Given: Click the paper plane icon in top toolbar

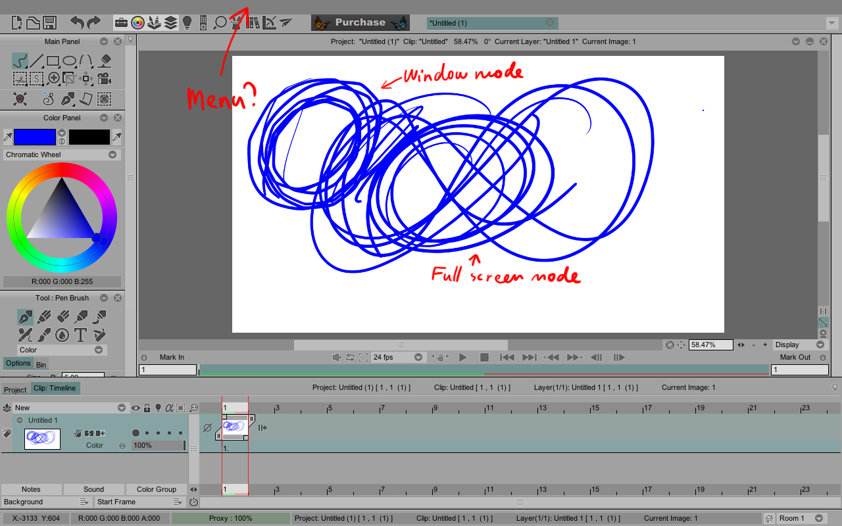Looking at the screenshot, I should 285,23.
